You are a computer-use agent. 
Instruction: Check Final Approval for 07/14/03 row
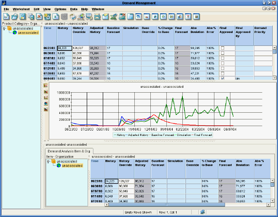[222, 63]
